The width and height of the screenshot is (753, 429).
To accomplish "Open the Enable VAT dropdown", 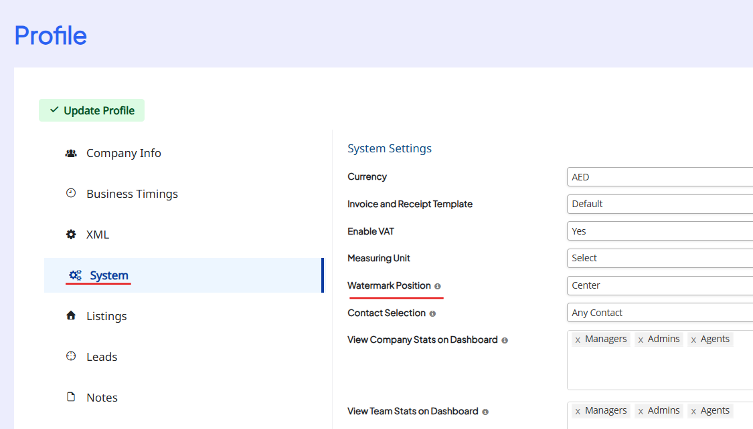I will pyautogui.click(x=659, y=231).
